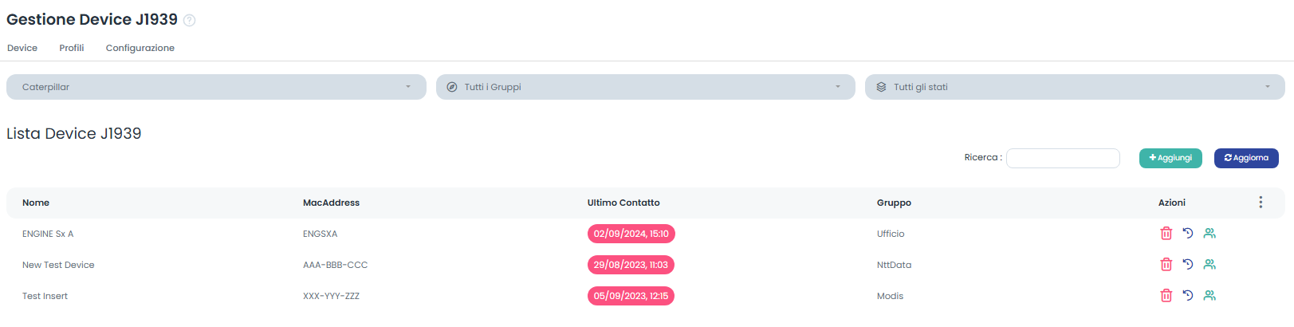Image resolution: width=1294 pixels, height=327 pixels.
Task: Open users icon for ENGINE Sx A
Action: (1209, 234)
